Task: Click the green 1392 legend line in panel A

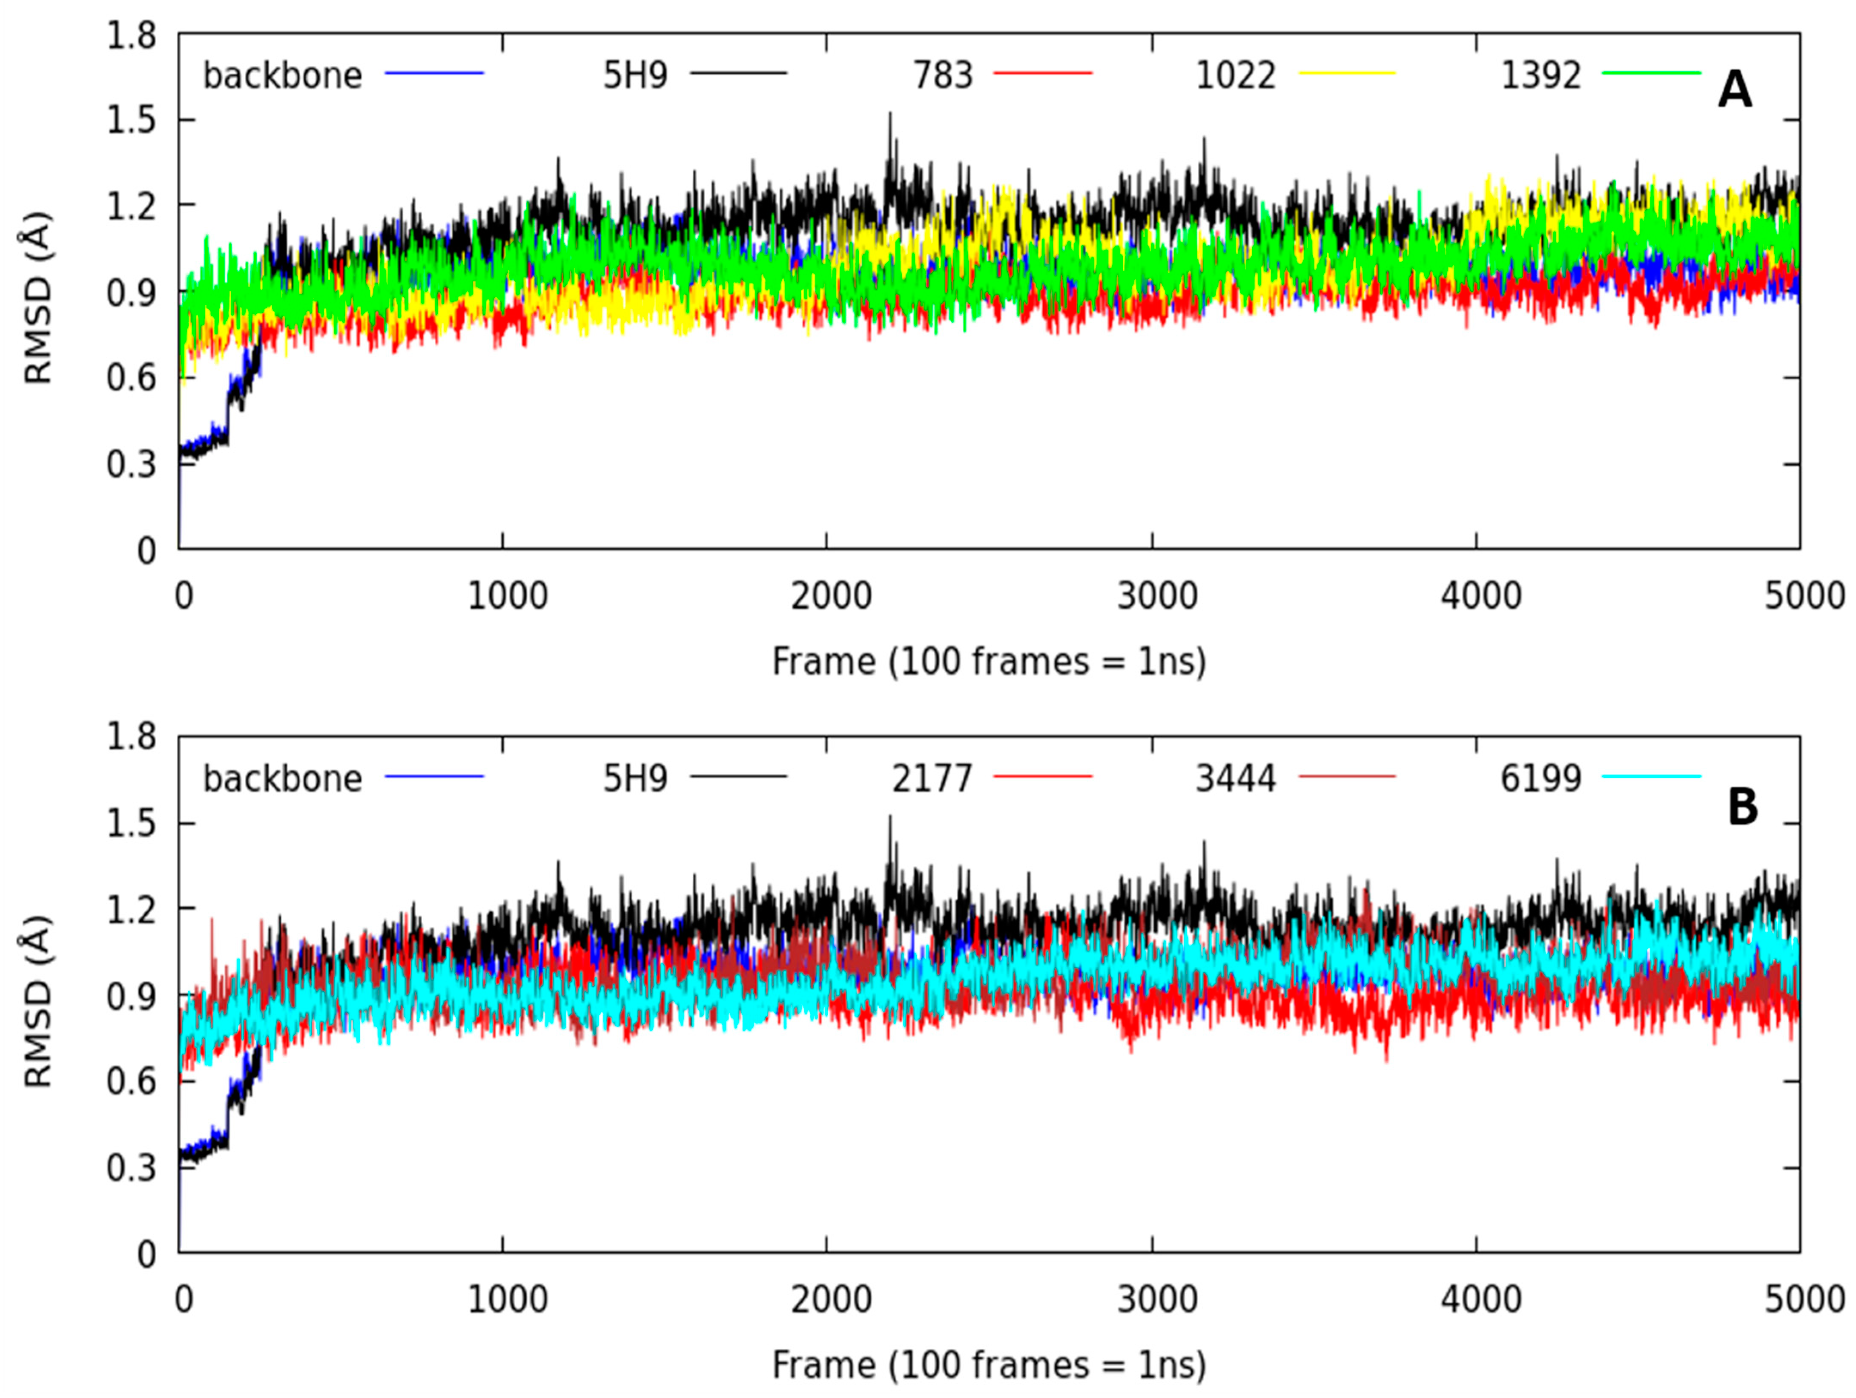Action: 1651,74
